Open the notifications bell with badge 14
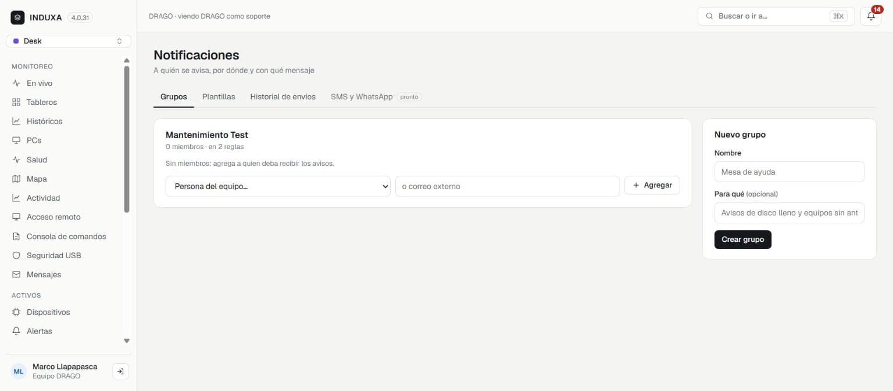893x391 pixels. click(x=871, y=16)
